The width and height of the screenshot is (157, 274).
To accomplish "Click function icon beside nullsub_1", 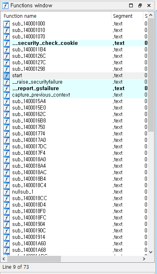I will pos(6,192).
